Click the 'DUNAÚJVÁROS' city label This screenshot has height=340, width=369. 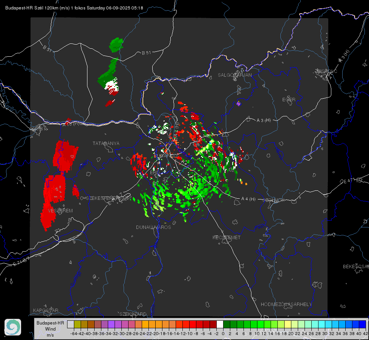click(x=153, y=227)
